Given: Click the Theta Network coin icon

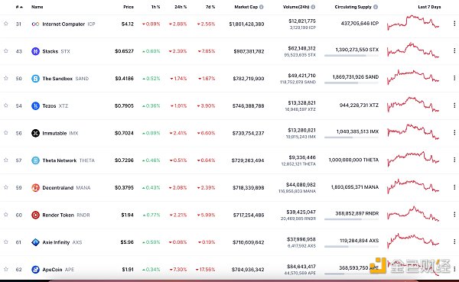Looking at the screenshot, I should (x=35, y=160).
